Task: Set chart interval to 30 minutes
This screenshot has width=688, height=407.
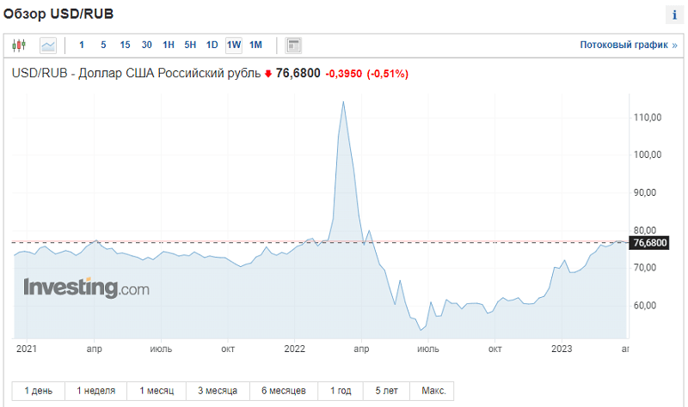Action: (146, 45)
